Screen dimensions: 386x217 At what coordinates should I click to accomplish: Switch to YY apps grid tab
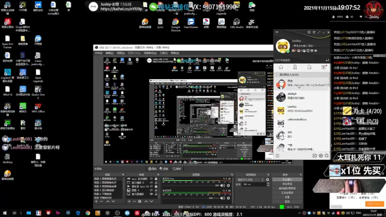point(323,67)
